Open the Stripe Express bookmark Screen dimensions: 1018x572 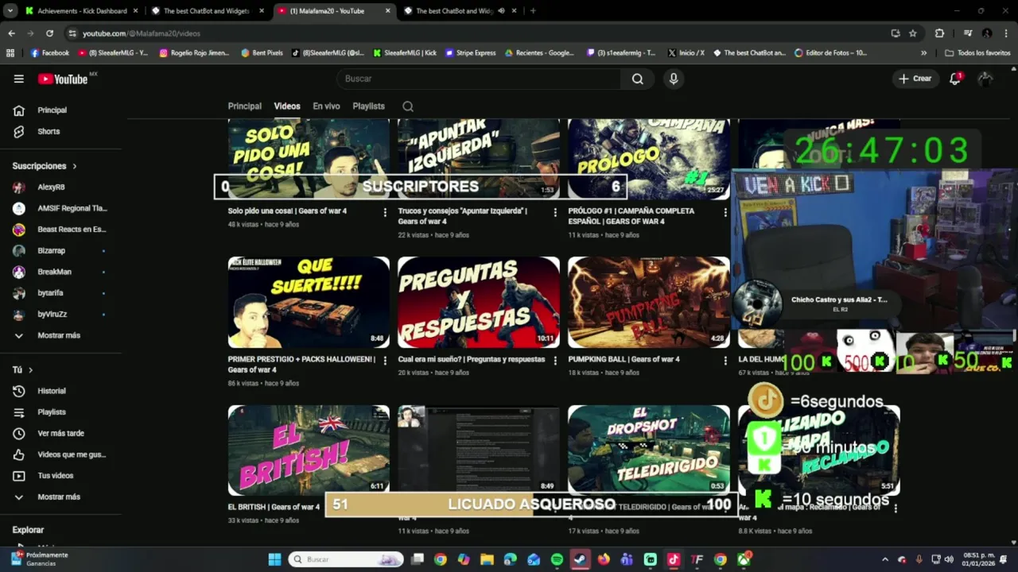click(471, 53)
